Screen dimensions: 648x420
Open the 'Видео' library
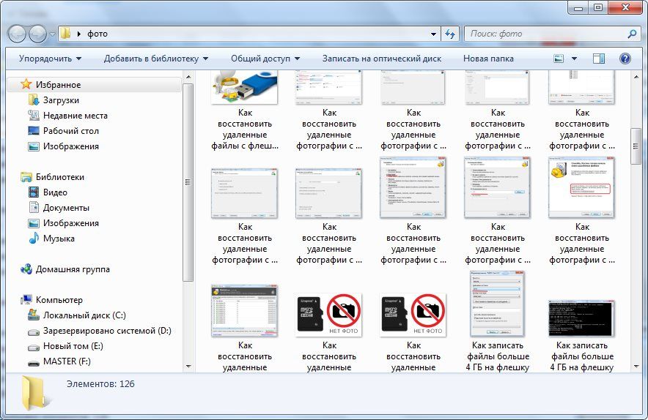coord(55,192)
